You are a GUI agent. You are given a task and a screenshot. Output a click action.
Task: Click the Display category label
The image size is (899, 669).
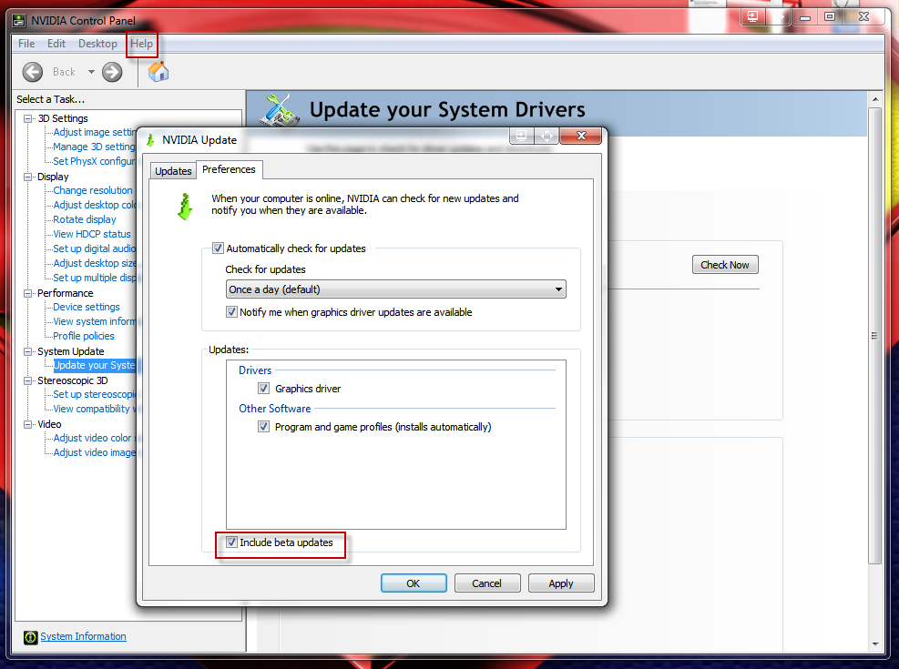[x=53, y=177]
